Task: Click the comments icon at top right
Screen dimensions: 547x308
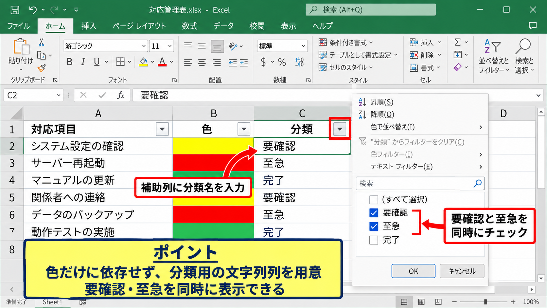Action: click(x=533, y=26)
